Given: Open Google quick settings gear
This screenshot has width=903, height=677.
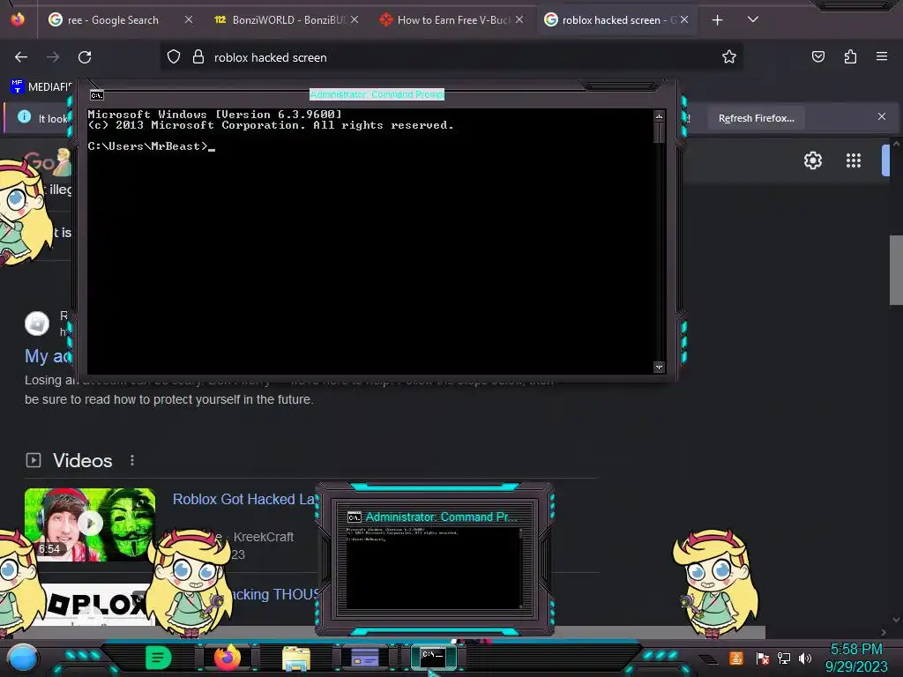Looking at the screenshot, I should click(812, 160).
